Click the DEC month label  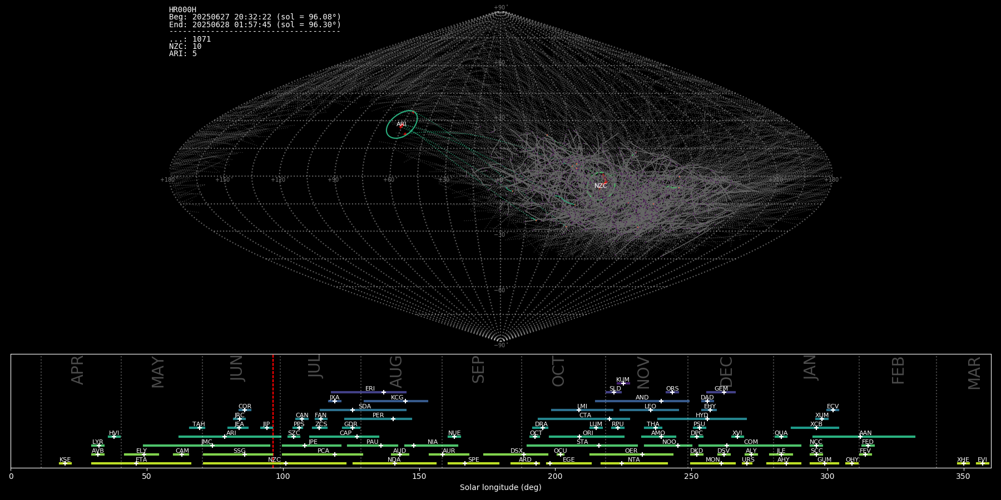(x=726, y=372)
